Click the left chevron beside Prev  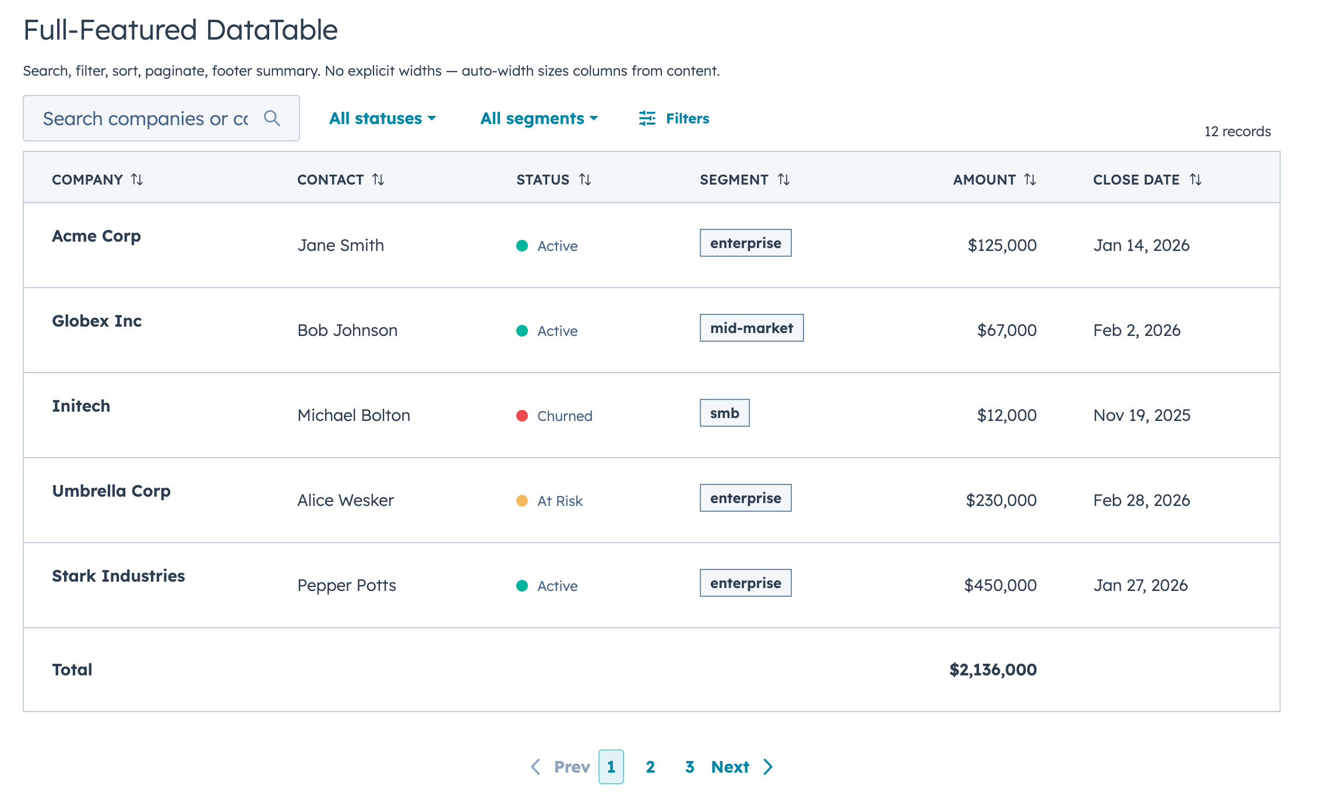(535, 767)
